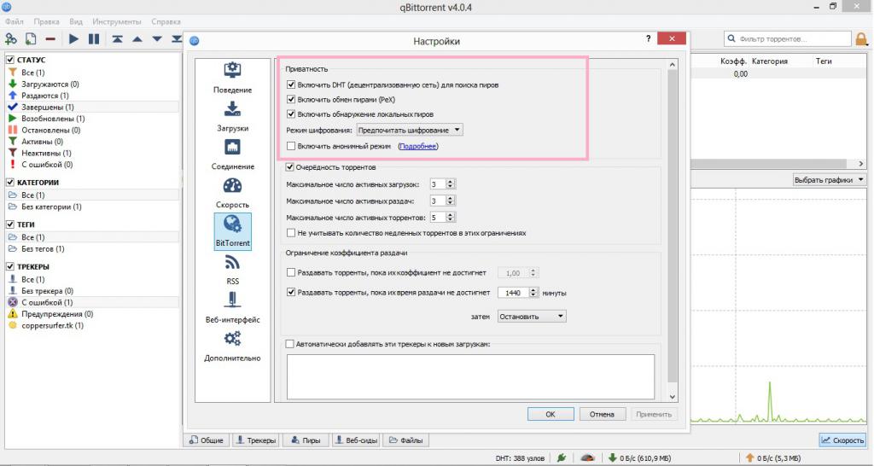
Task: Open the Режим шифрования dropdown
Action: [409, 130]
